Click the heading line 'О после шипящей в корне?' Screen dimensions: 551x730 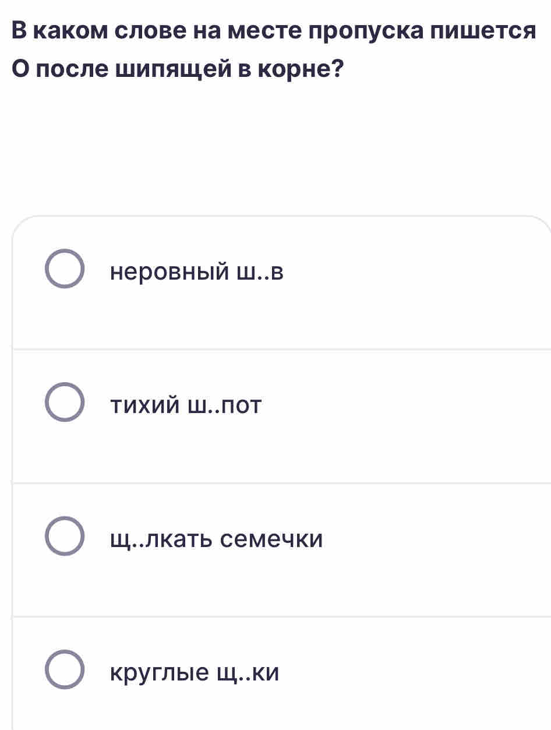point(177,70)
